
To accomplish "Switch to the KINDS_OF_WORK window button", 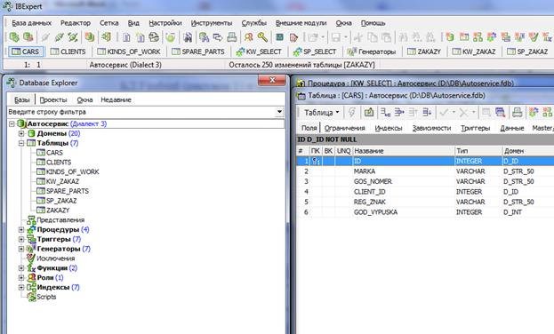I will click(x=129, y=52).
